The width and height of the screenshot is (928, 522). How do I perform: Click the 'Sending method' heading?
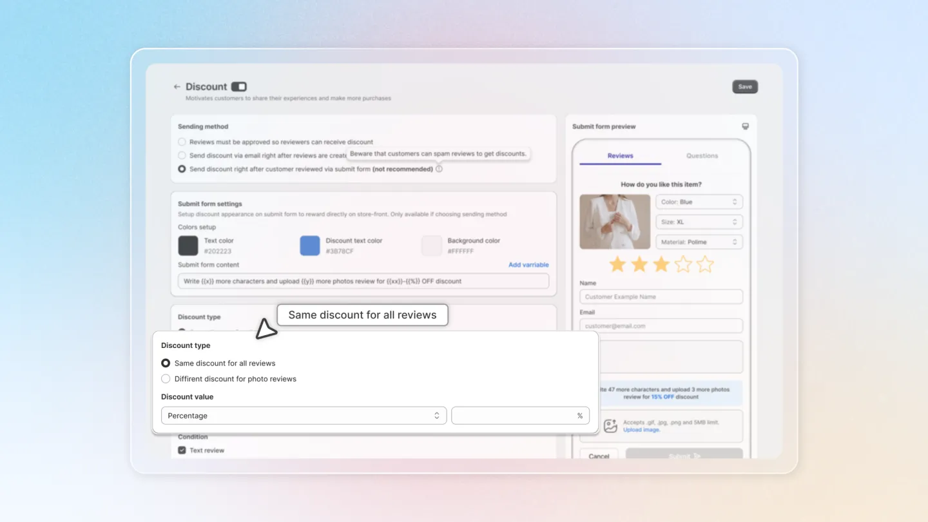click(x=203, y=126)
